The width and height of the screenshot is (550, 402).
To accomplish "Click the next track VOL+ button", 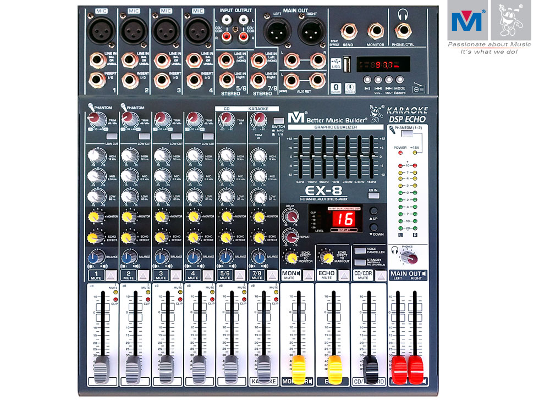I will pyautogui.click(x=389, y=80).
